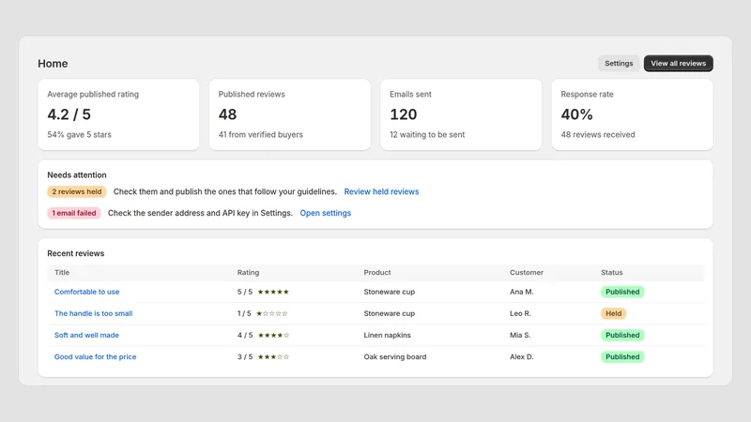Click Published badge in Ana M. row

[x=622, y=292]
